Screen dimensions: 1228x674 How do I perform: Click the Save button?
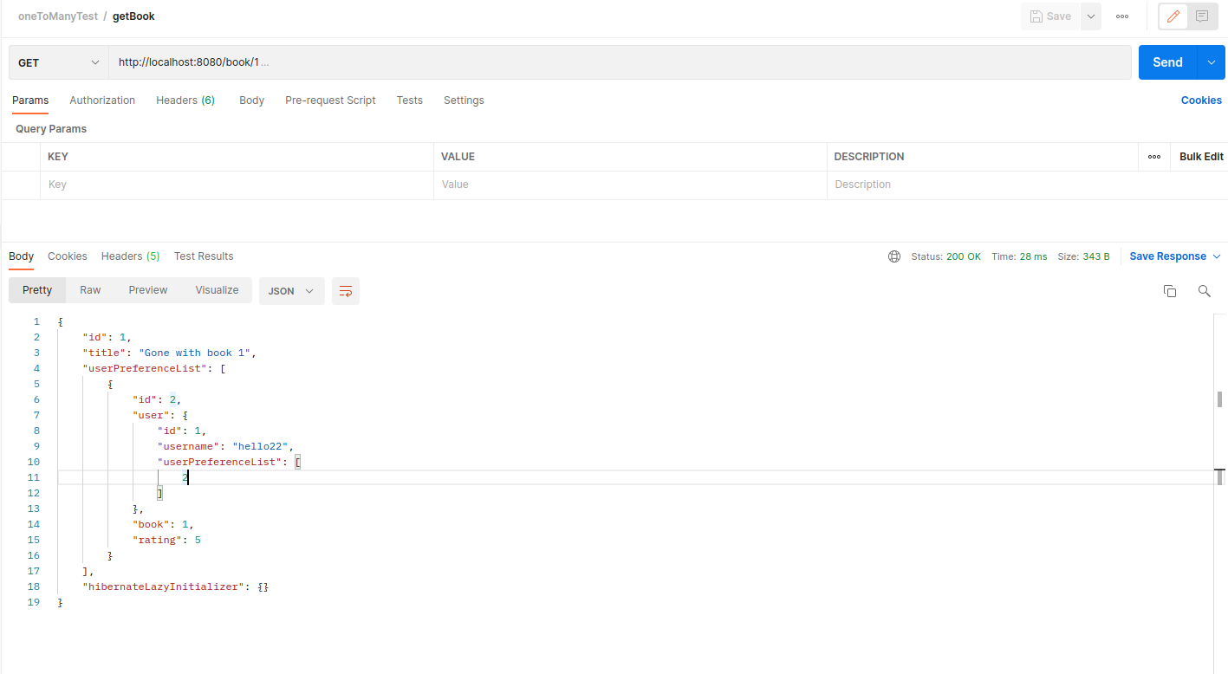[x=1050, y=16]
